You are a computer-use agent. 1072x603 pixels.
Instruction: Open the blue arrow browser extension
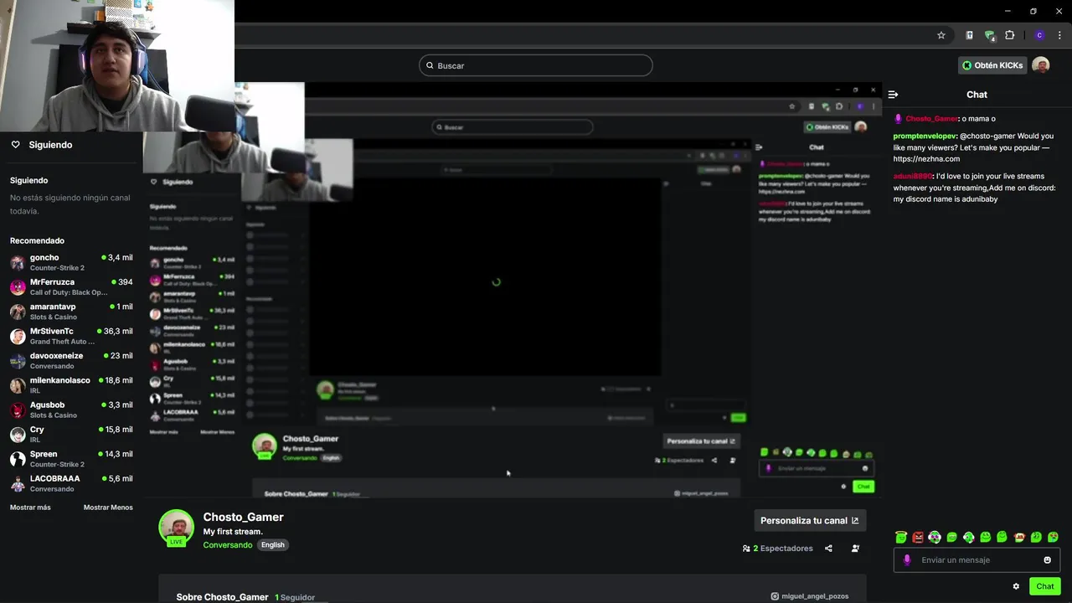pos(970,35)
